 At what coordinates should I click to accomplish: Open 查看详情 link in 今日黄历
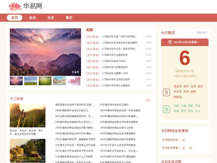(202, 33)
